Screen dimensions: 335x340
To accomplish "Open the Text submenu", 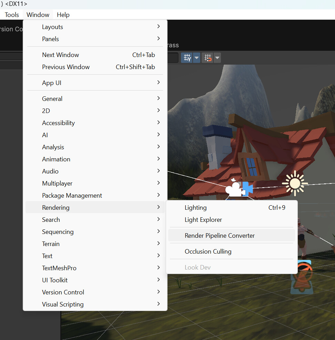I will pos(95,256).
